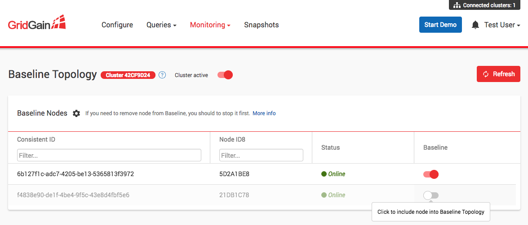Open the Monitoring dropdown menu
Image resolution: width=528 pixels, height=225 pixels.
click(x=210, y=25)
